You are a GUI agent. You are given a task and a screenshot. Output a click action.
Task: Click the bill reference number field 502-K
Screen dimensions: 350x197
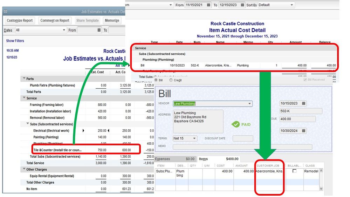click(301, 111)
